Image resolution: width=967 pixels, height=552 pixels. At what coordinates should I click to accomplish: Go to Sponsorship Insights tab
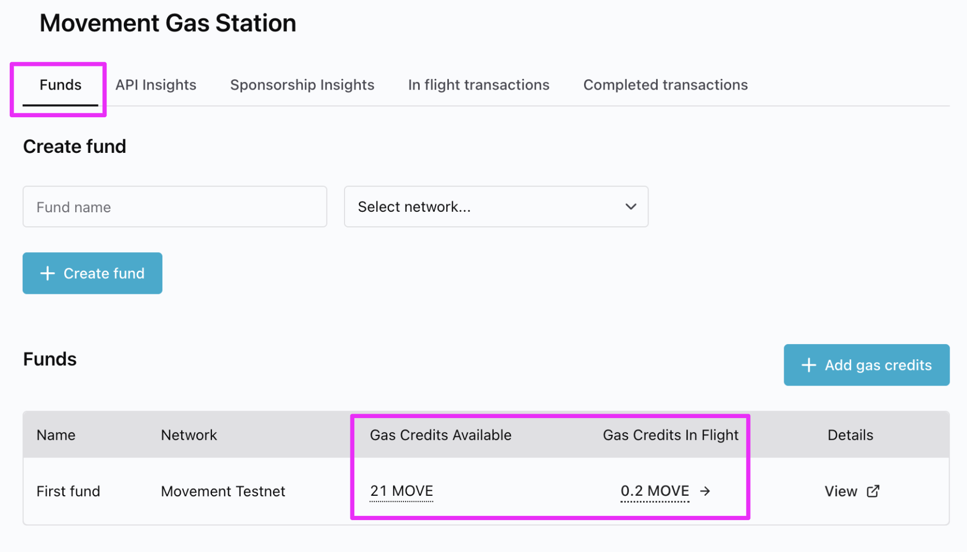[x=302, y=85]
